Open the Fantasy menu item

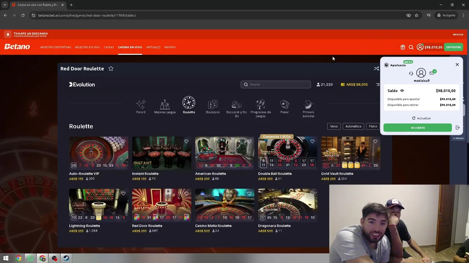click(x=170, y=47)
